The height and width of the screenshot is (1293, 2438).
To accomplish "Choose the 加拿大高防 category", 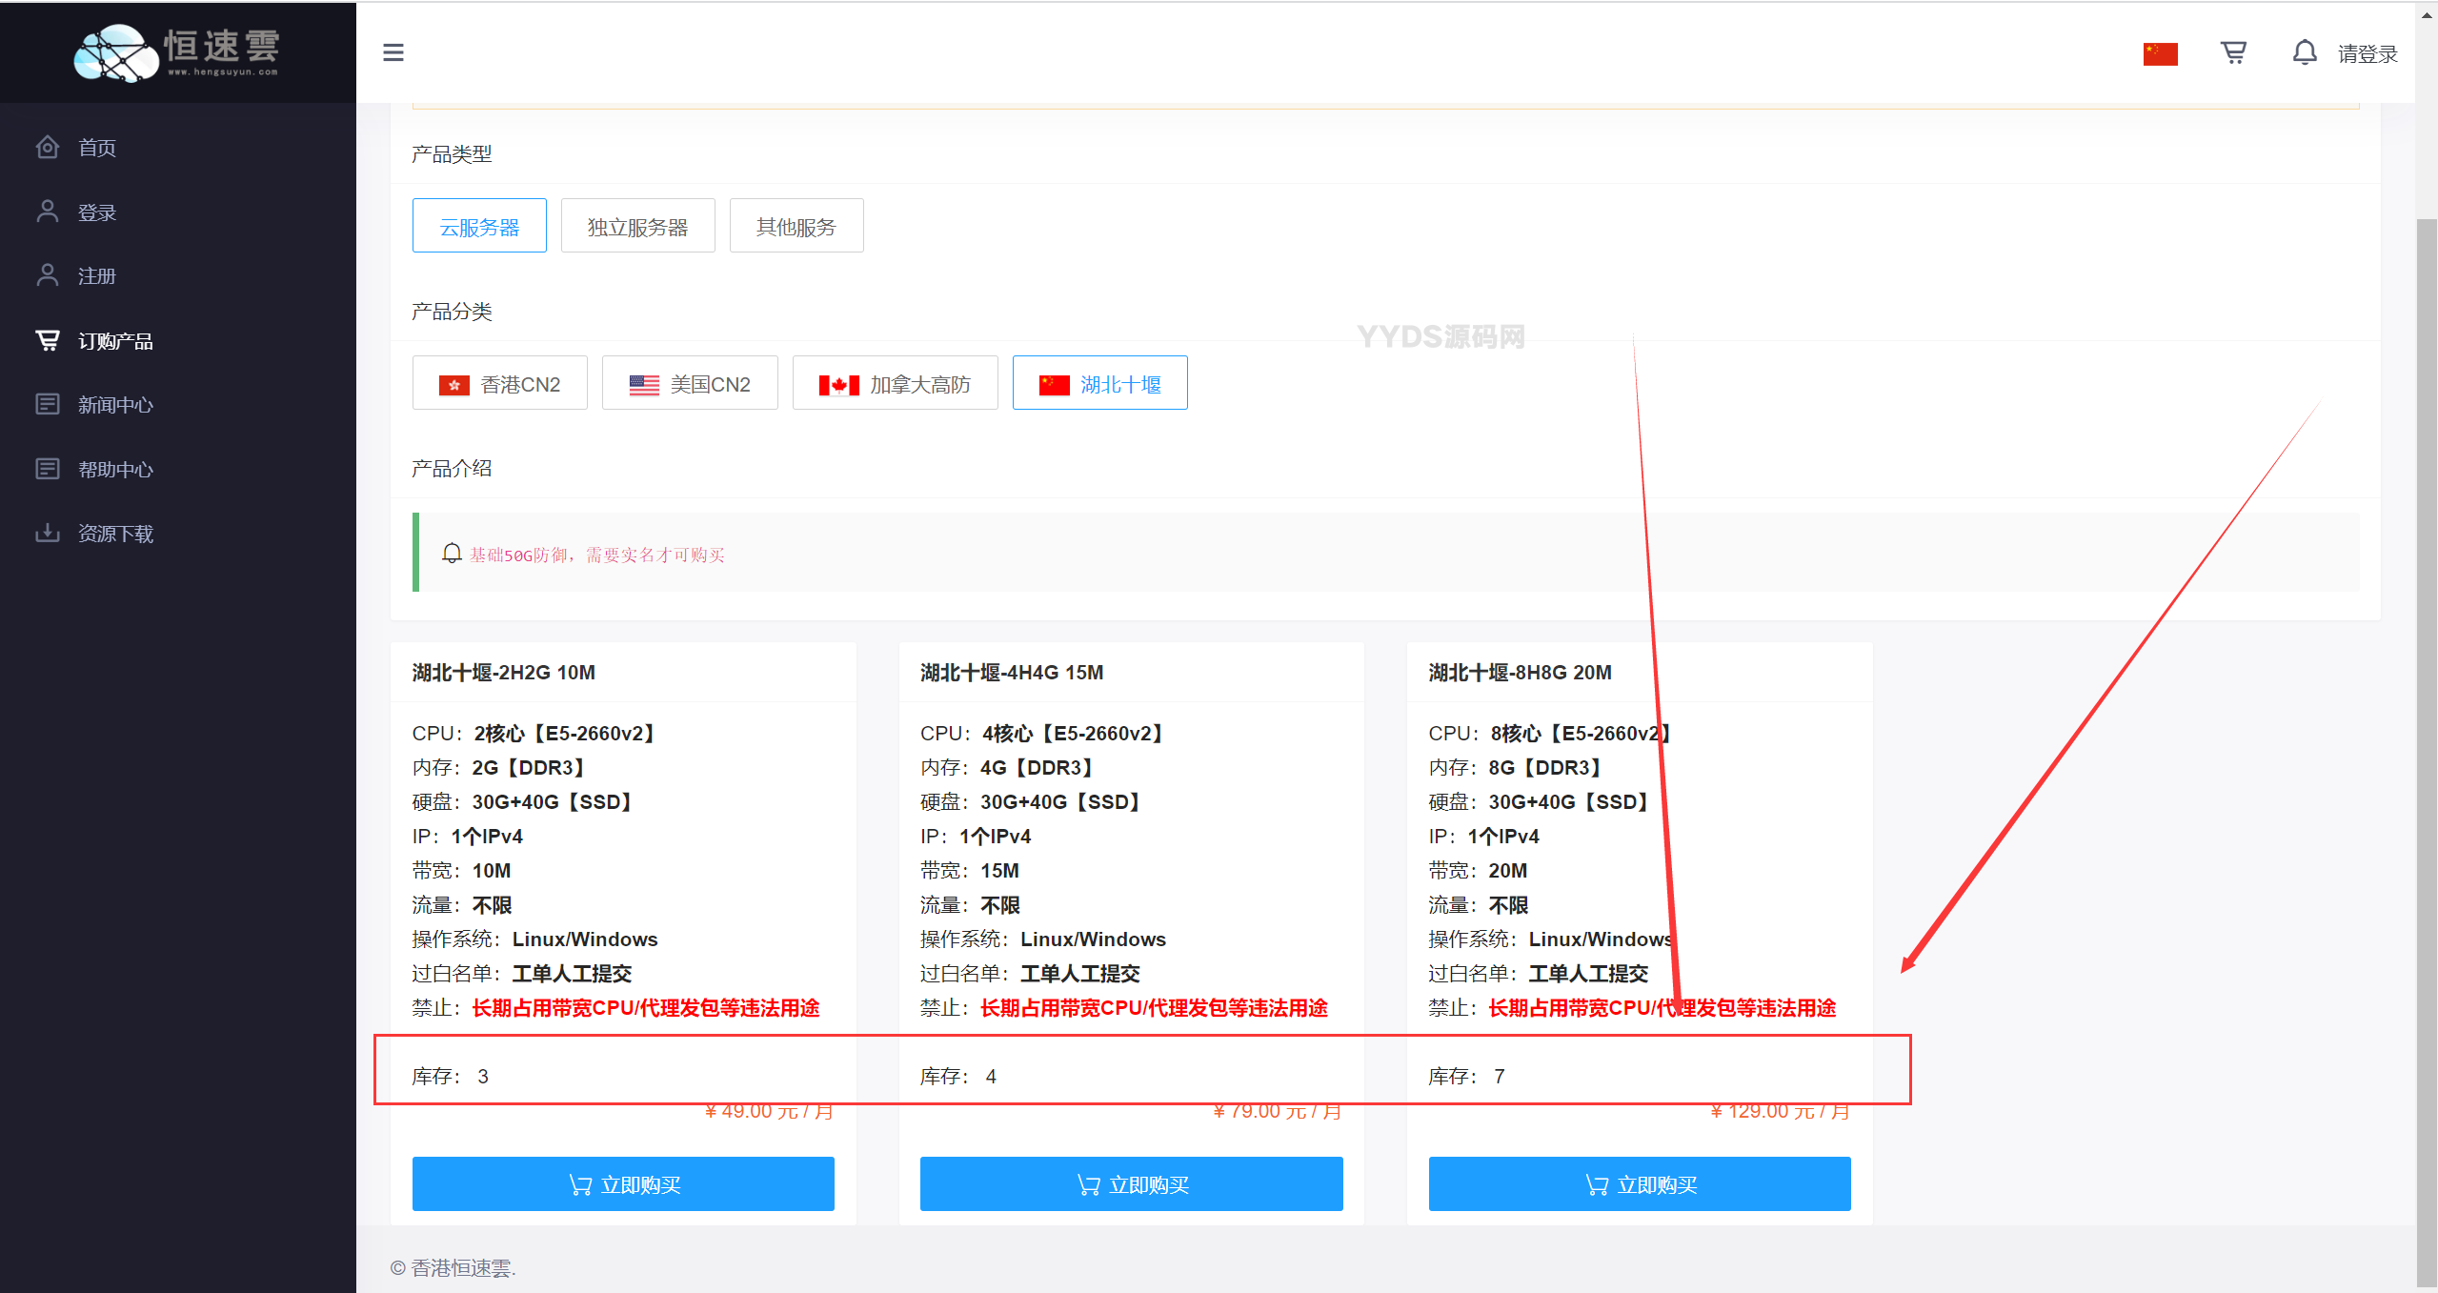I will point(895,384).
